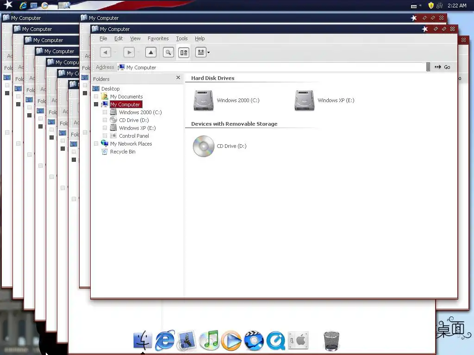
Task: Expand Control Panel tree node
Action: click(x=105, y=136)
